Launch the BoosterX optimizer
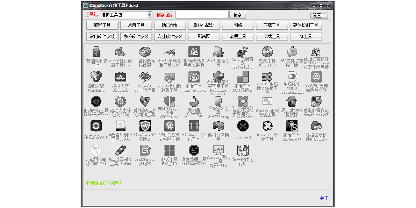 243,126
